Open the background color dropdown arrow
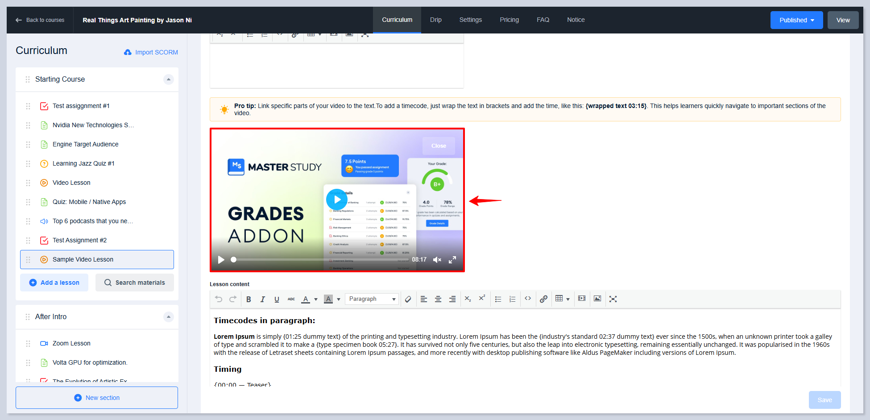 pos(339,299)
